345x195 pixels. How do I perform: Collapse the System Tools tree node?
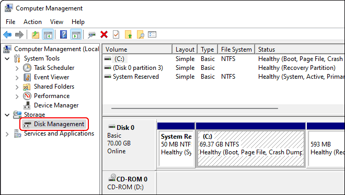coord(7,58)
